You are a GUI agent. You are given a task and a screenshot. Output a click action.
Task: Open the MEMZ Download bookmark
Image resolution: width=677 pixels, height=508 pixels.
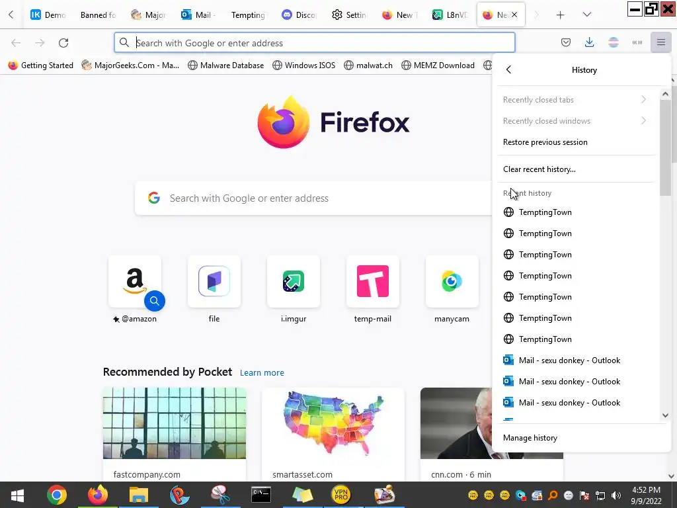click(438, 65)
